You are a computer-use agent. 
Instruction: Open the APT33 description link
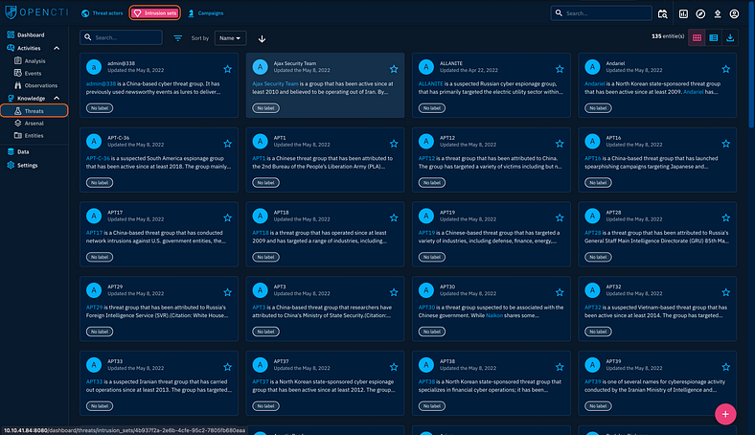[x=94, y=381]
